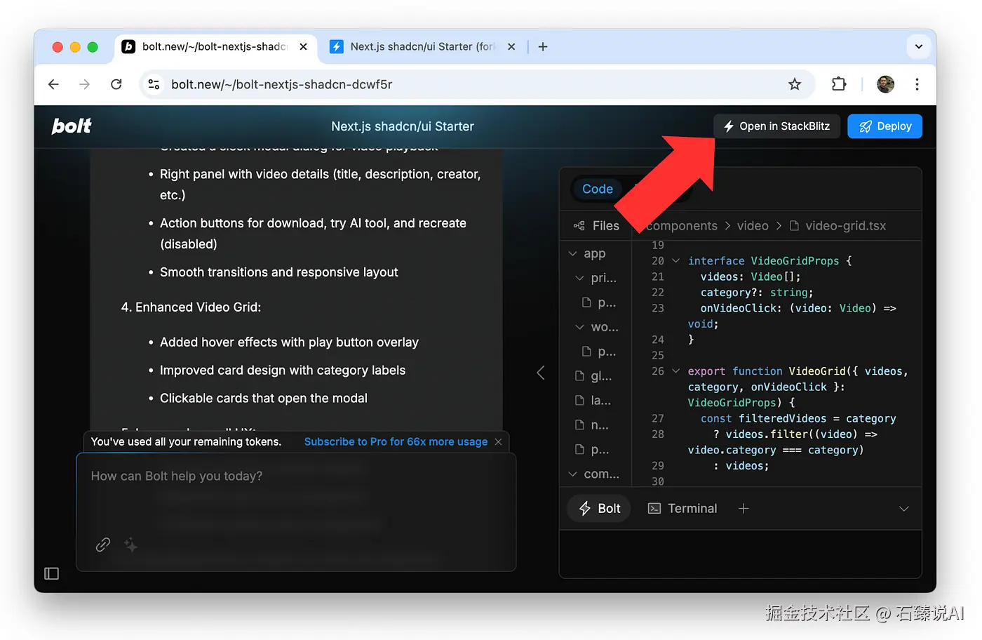The width and height of the screenshot is (982, 640).
Task: Collapse the terminal panel chevron
Action: click(x=904, y=509)
